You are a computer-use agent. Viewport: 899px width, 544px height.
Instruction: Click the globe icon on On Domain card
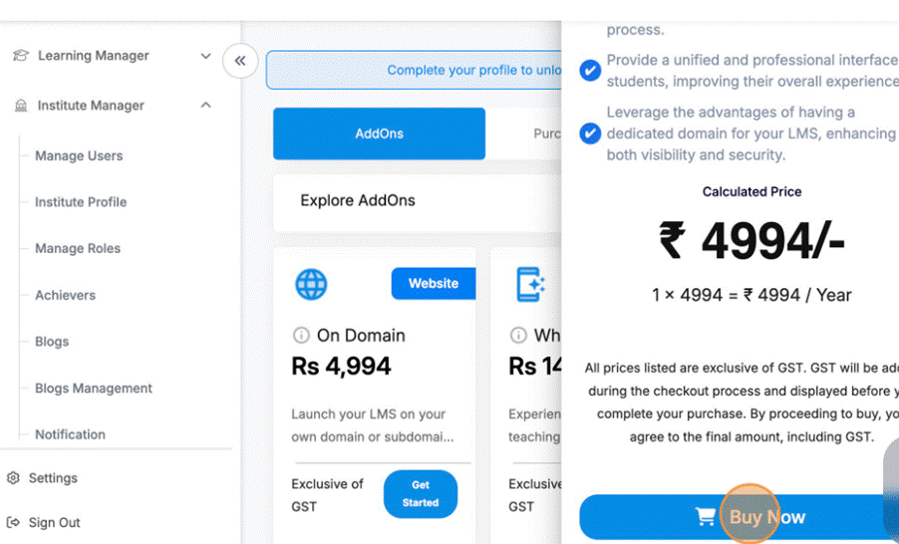coord(311,284)
